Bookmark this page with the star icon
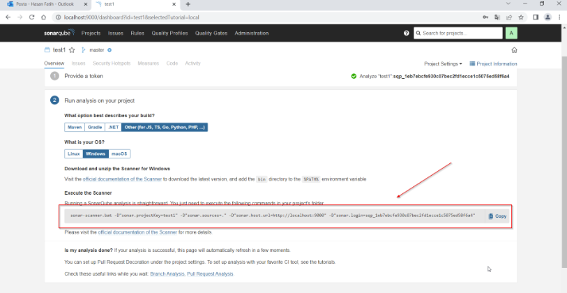This screenshot has width=567, height=293. (521, 17)
